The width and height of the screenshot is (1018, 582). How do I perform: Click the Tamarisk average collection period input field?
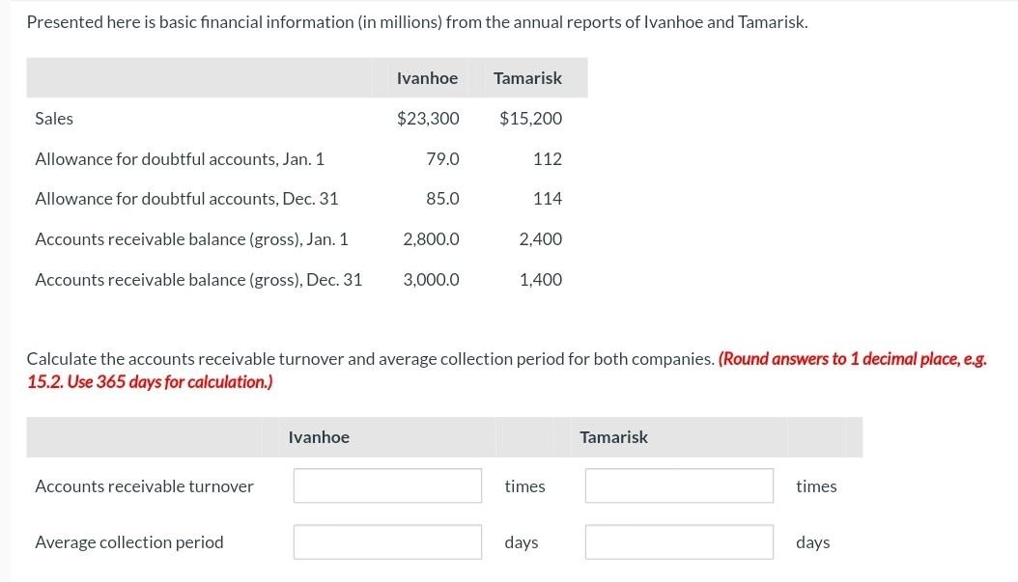point(678,541)
